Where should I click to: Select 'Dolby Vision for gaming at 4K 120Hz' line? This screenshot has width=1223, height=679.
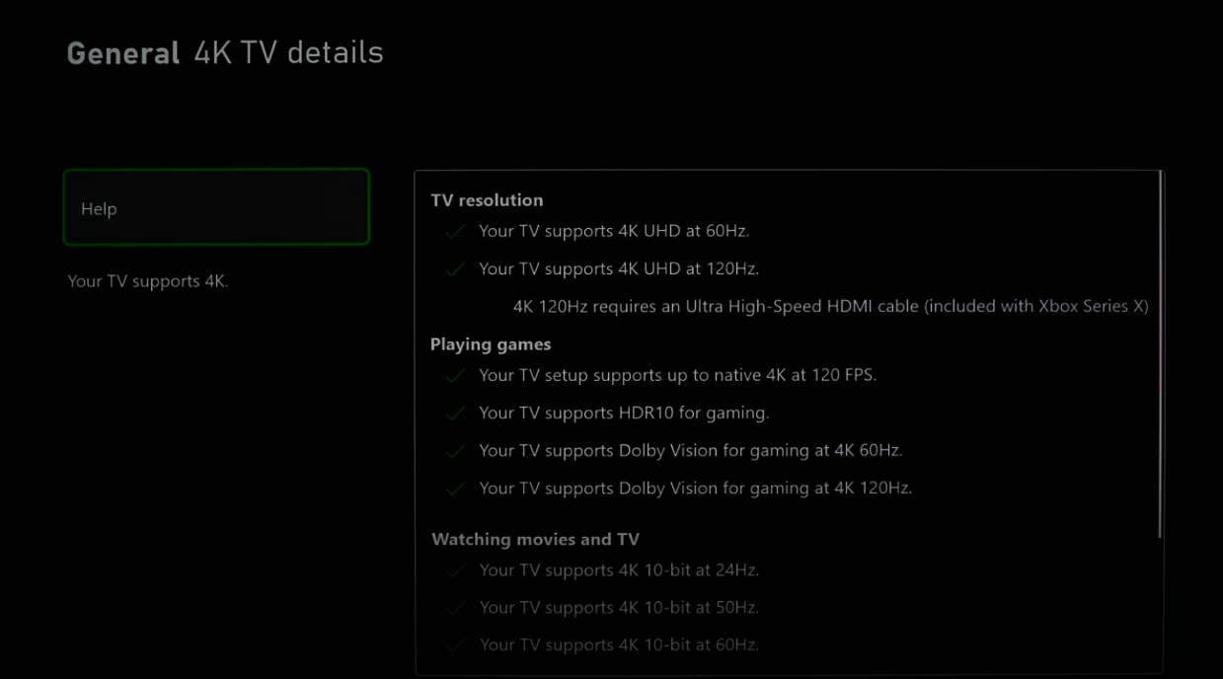coord(696,489)
